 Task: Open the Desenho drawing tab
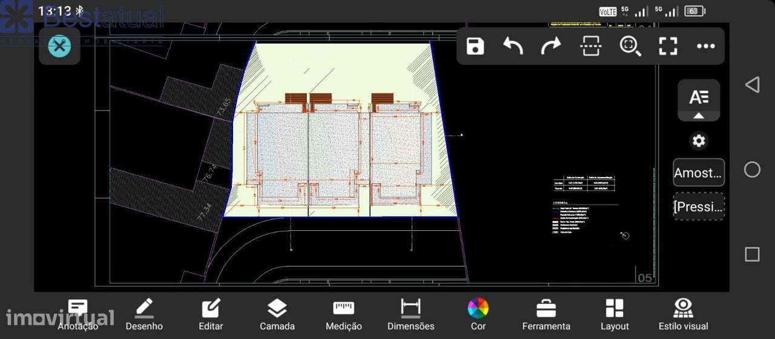(x=144, y=315)
